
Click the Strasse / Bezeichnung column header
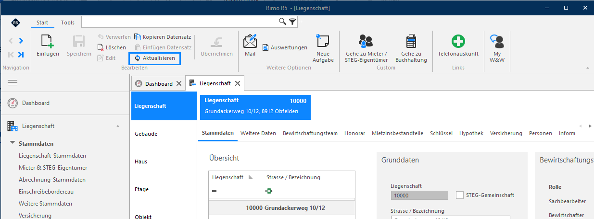[293, 177]
